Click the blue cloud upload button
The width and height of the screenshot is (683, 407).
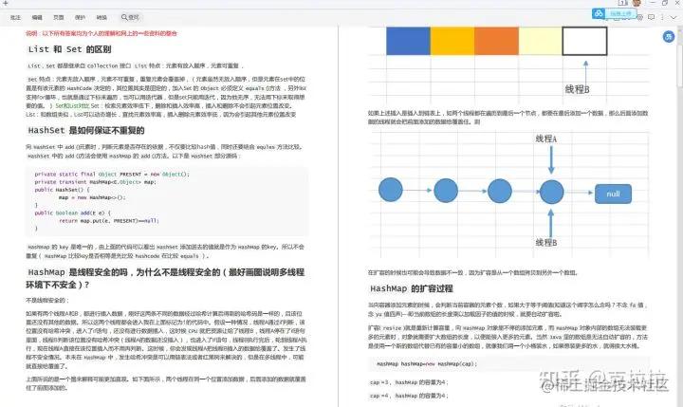[614, 13]
